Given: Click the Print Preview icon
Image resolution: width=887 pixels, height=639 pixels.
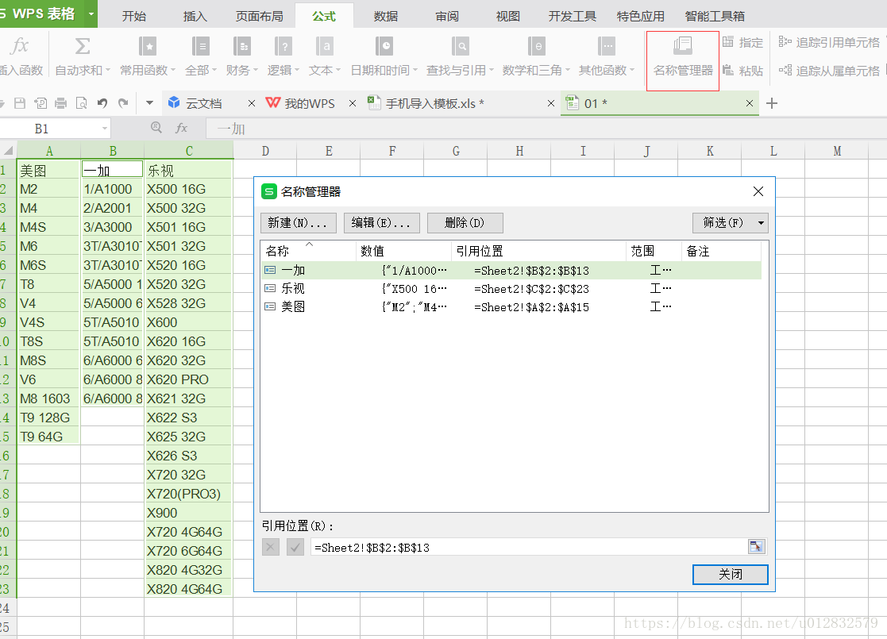Looking at the screenshot, I should click(x=82, y=103).
